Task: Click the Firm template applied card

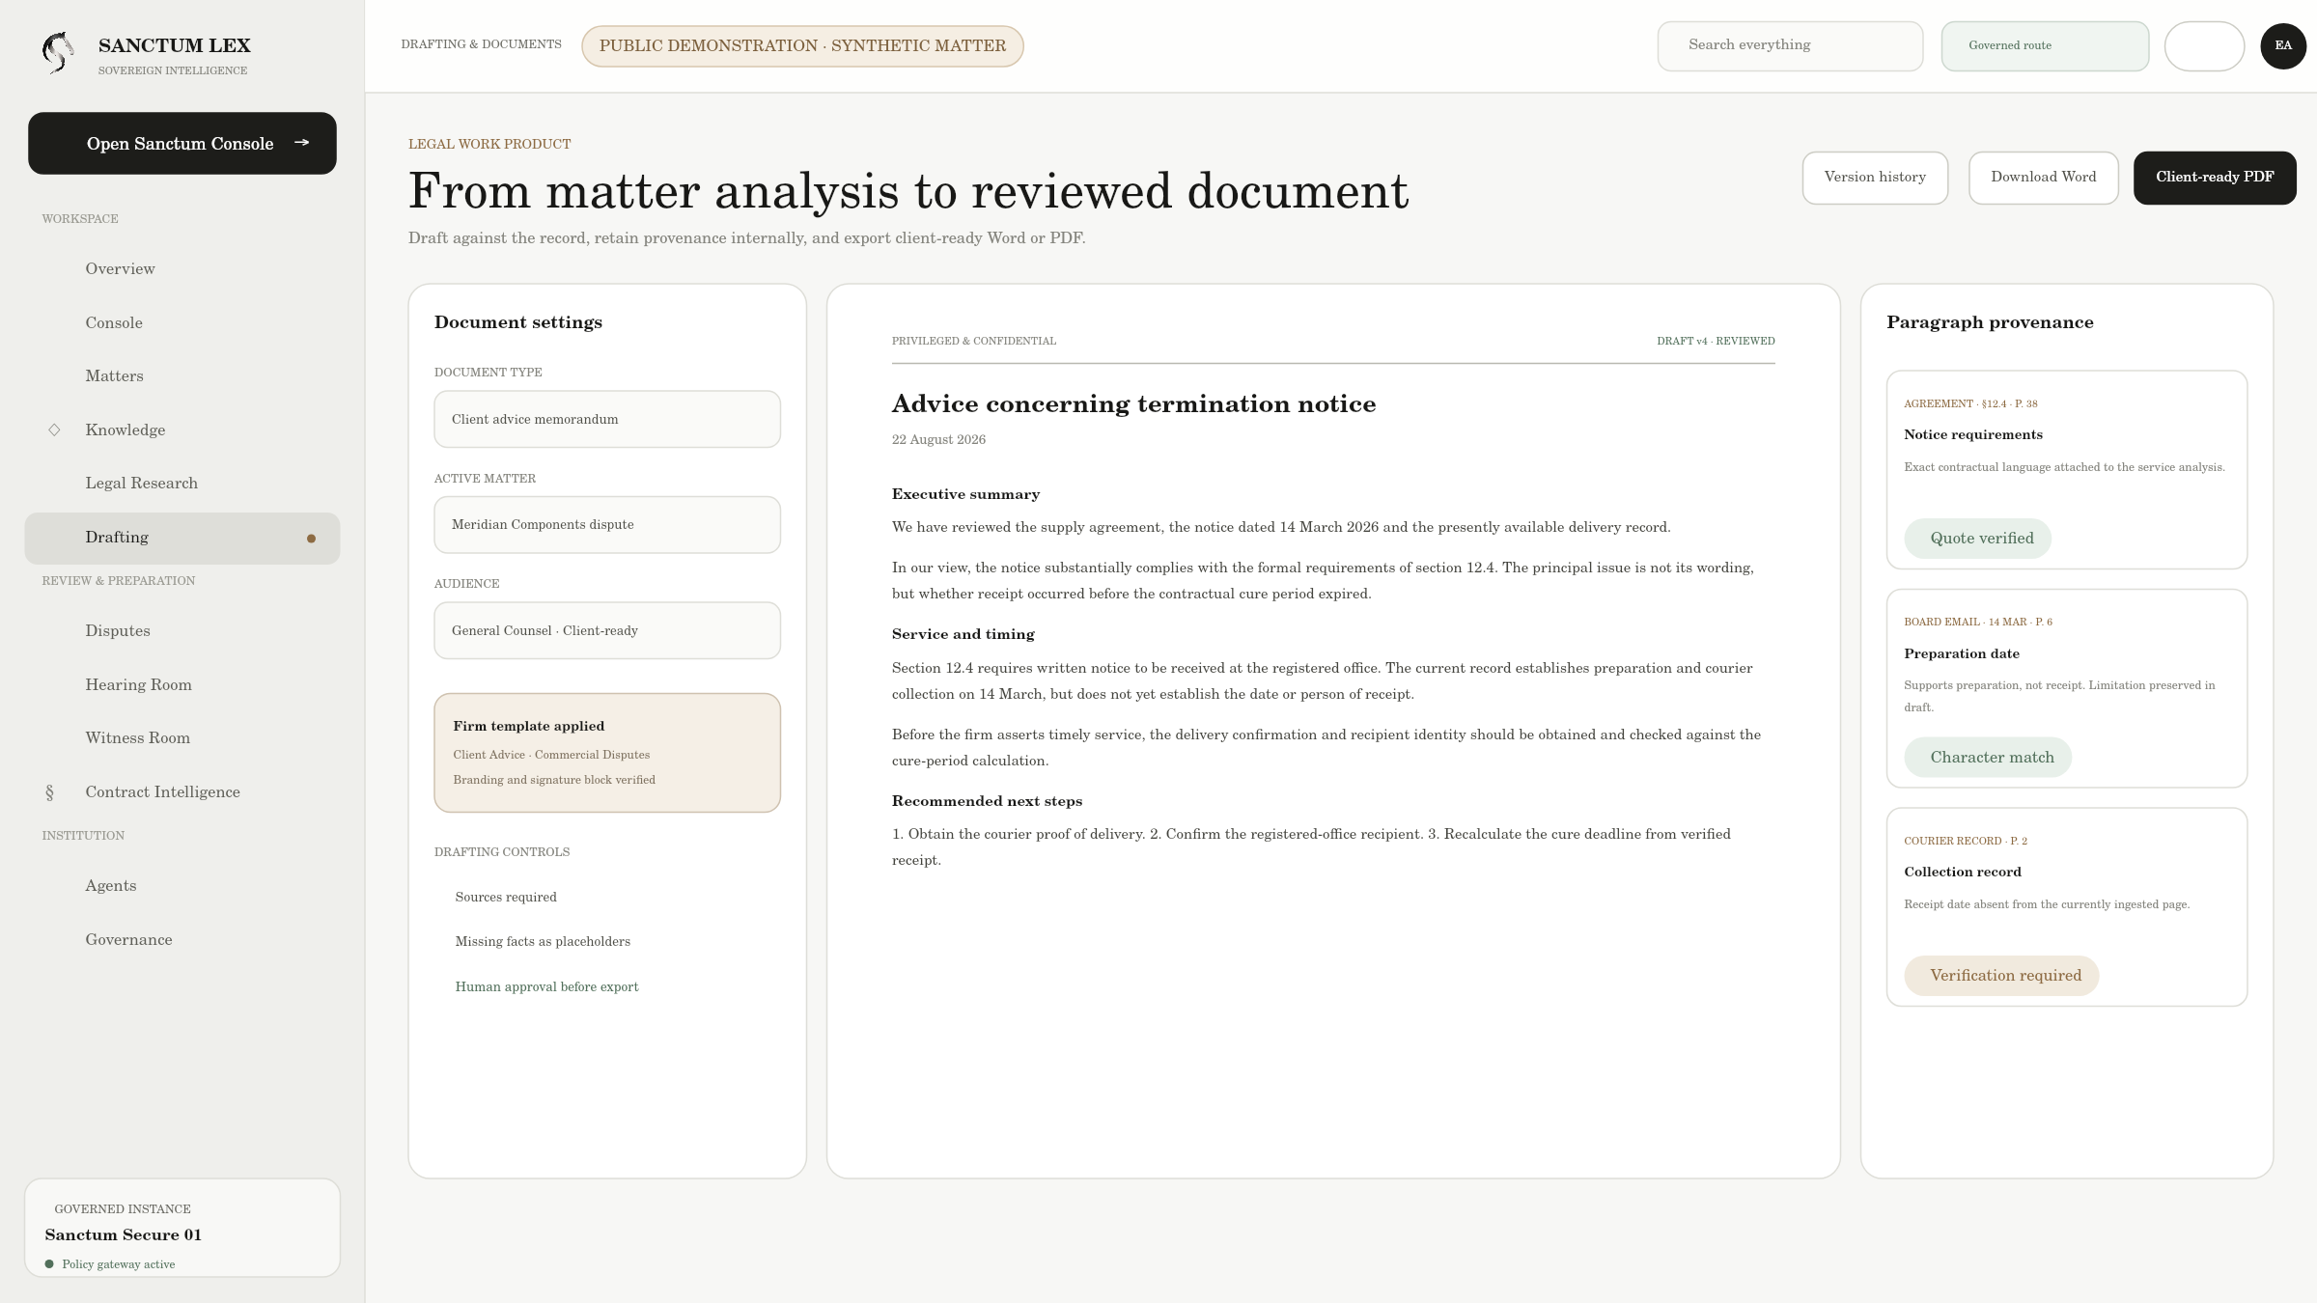Action: pos(607,753)
